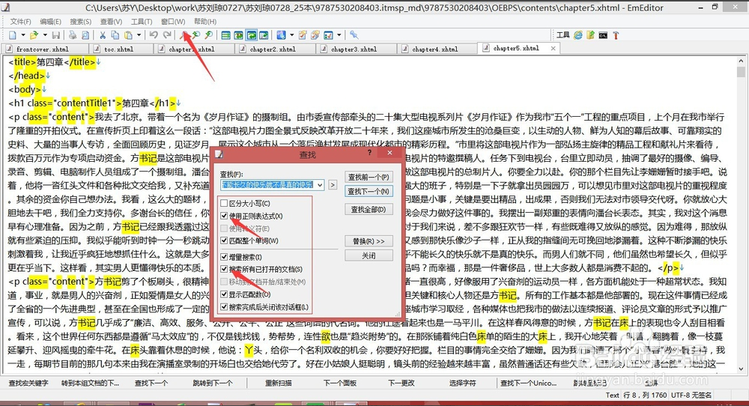Open print preview icon in toolbar

85,35
